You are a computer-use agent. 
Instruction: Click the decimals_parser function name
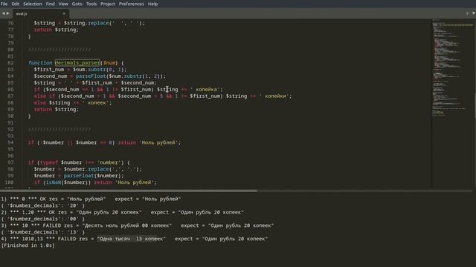click(77, 62)
